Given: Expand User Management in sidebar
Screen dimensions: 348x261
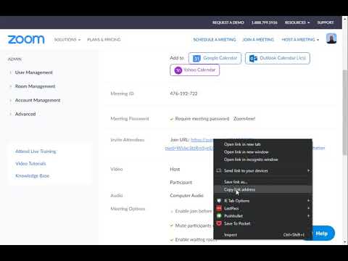Looking at the screenshot, I should (x=33, y=72).
